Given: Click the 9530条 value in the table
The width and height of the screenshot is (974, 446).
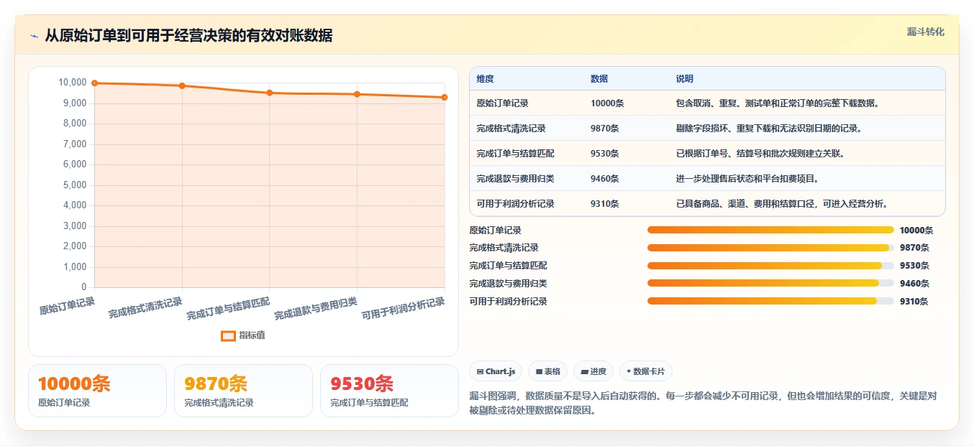Looking at the screenshot, I should (604, 154).
